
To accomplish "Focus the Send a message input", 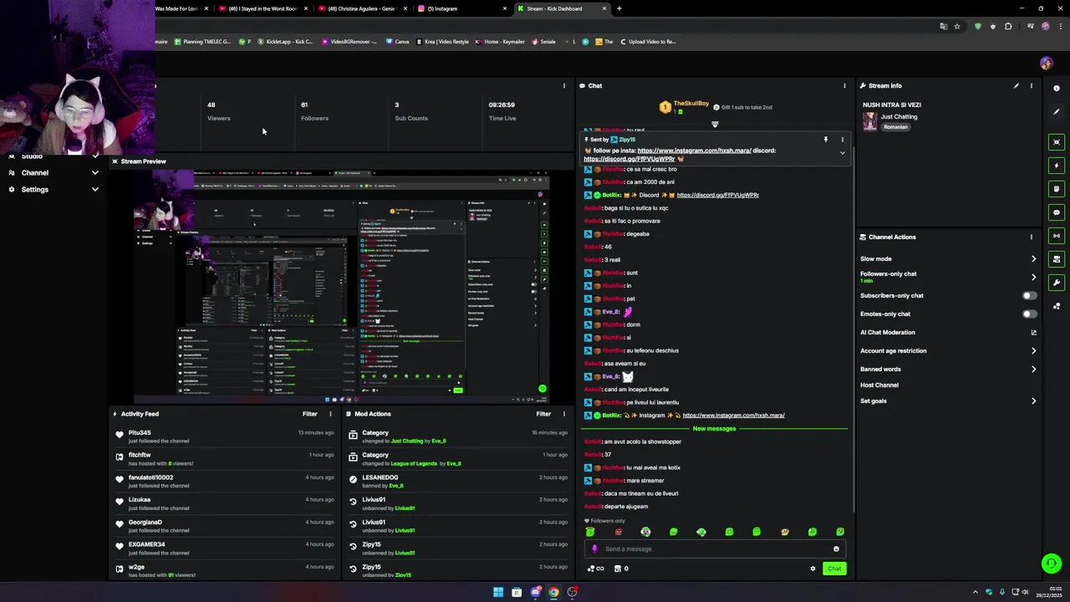I will click(x=715, y=549).
